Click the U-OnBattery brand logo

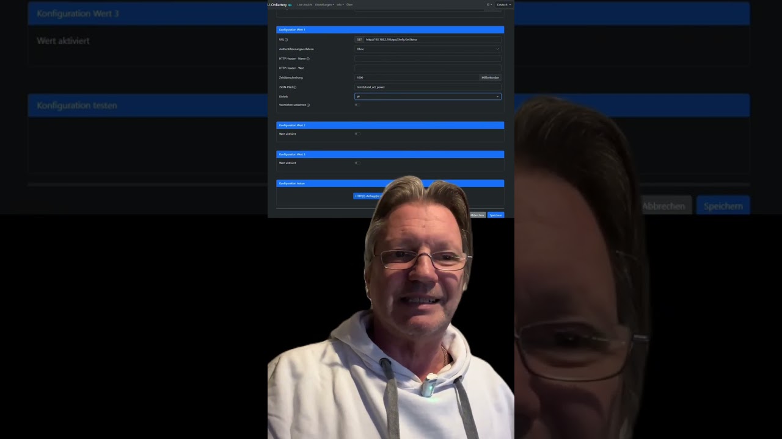[x=280, y=4]
